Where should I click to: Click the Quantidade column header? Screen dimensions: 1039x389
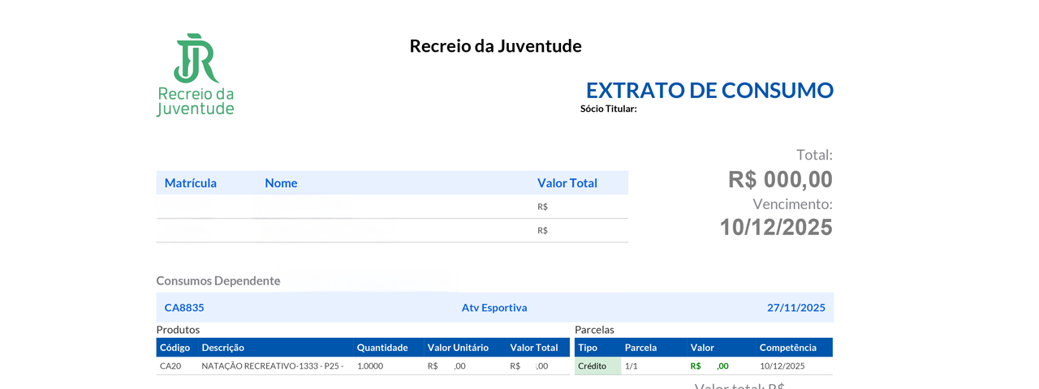pyautogui.click(x=382, y=348)
